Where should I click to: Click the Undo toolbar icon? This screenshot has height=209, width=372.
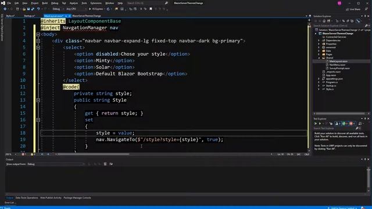tap(38, 9)
